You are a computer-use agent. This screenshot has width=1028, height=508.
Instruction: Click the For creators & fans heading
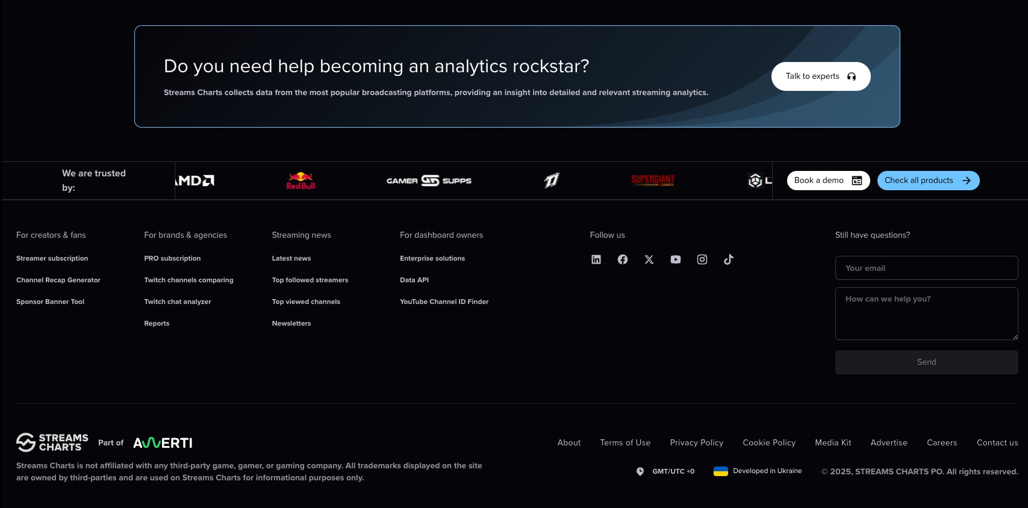point(51,235)
